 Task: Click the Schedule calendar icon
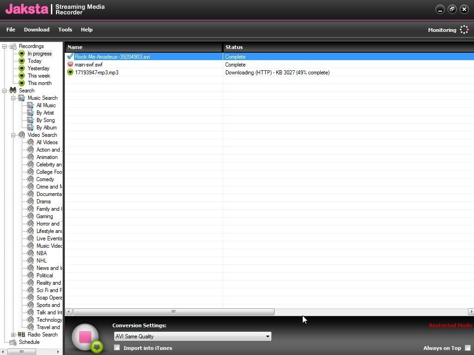click(x=13, y=342)
